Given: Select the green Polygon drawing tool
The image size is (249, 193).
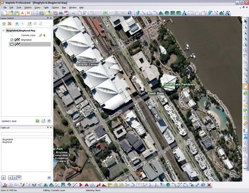Looking at the screenshot, I should (x=161, y=13).
